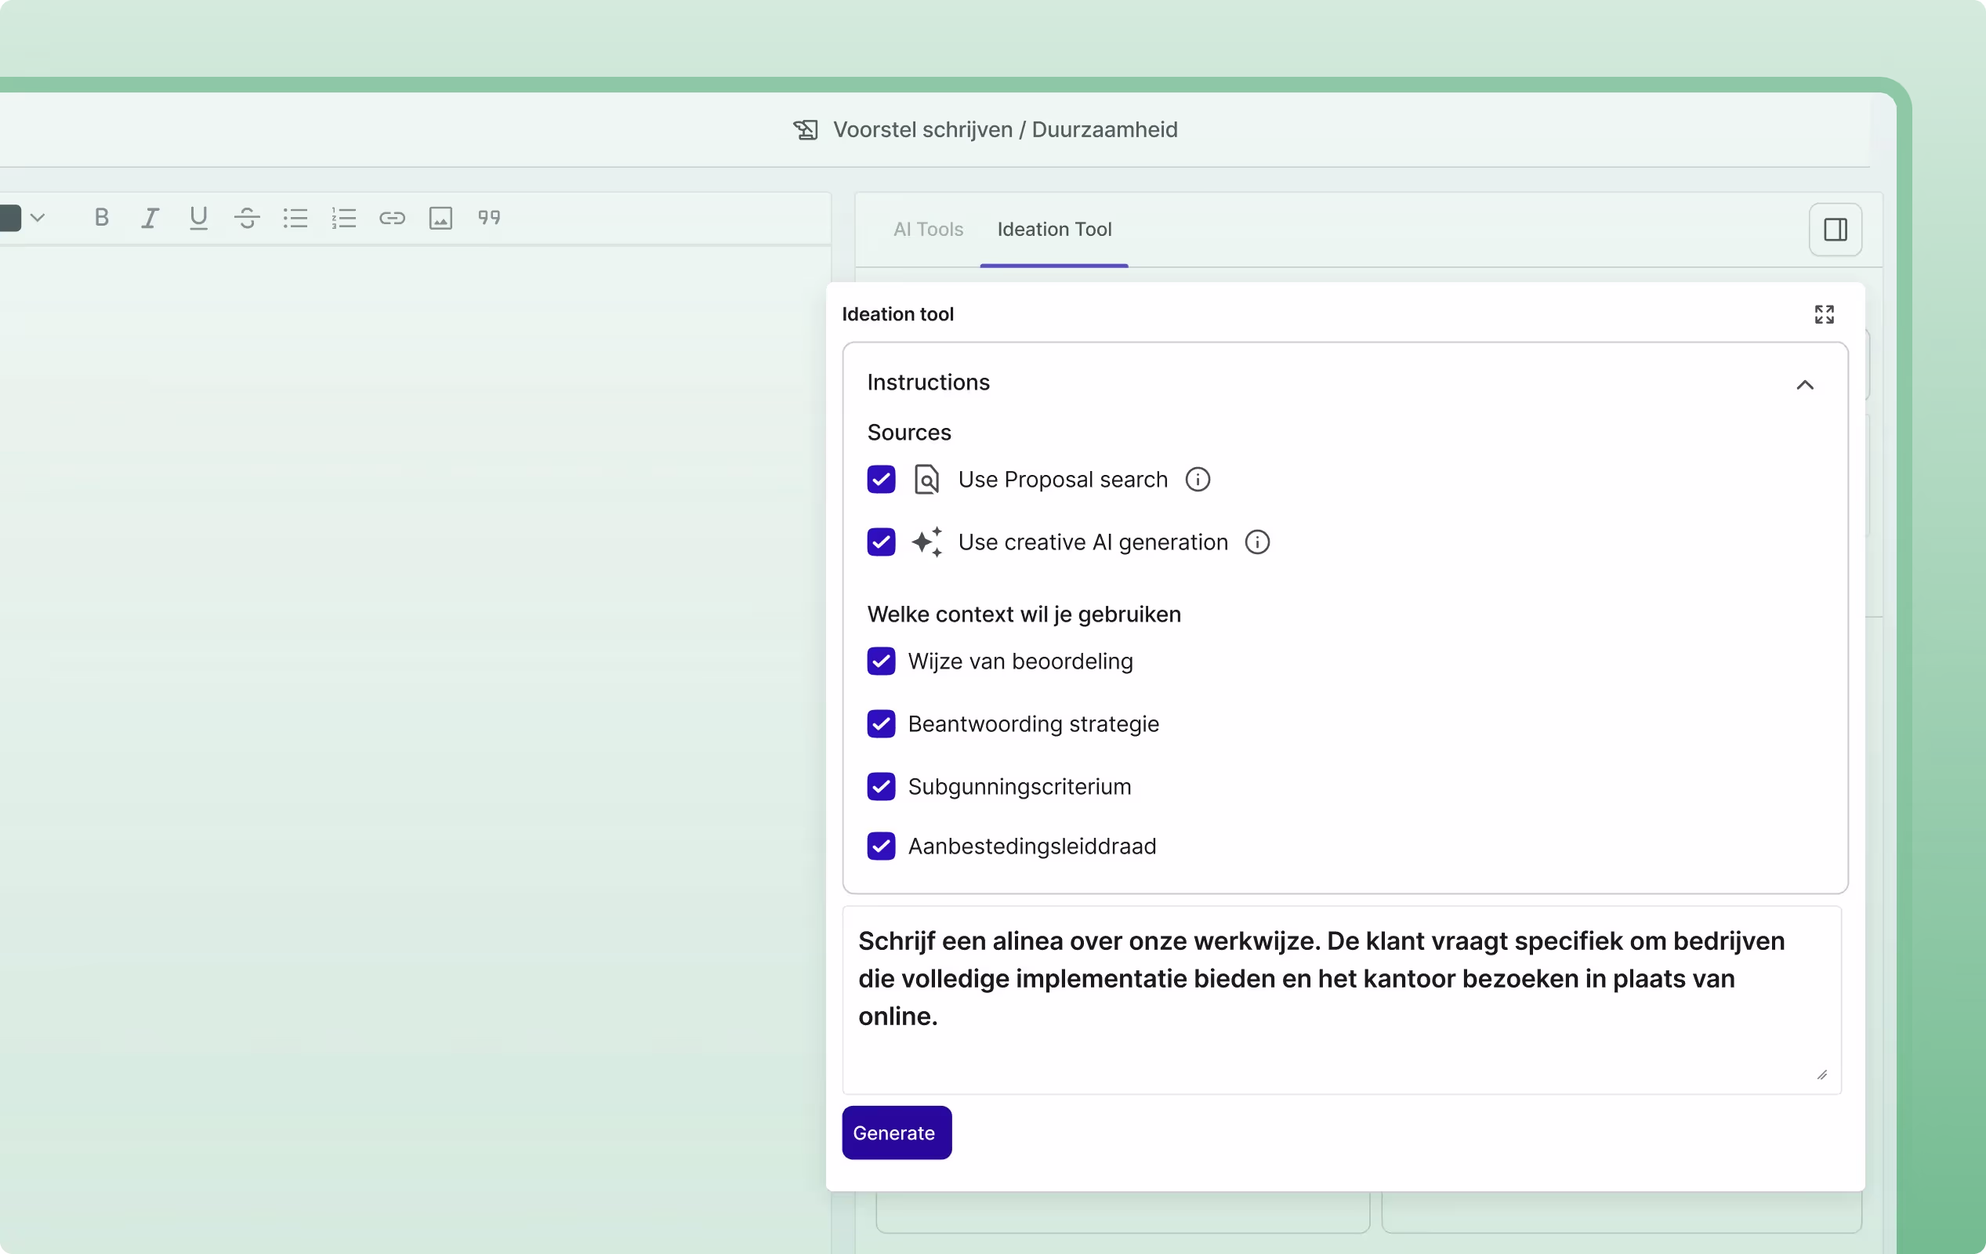Insert a hyperlink via link icon
The height and width of the screenshot is (1254, 1986).
tap(393, 218)
